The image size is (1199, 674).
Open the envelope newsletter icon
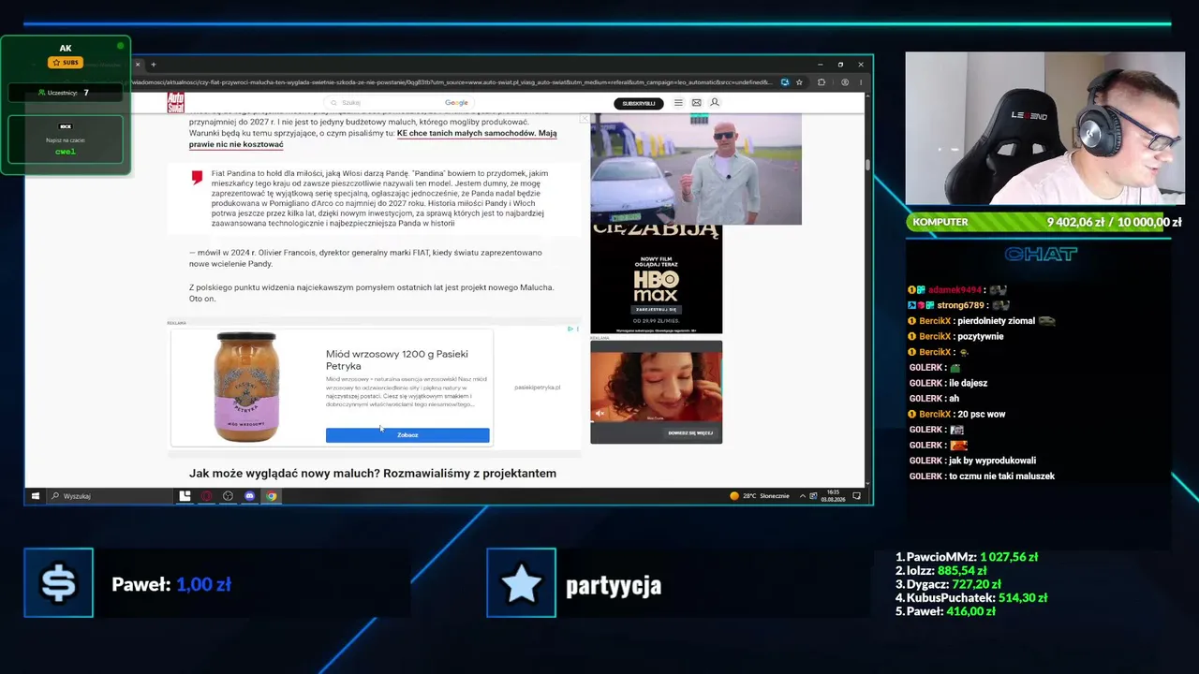(696, 103)
